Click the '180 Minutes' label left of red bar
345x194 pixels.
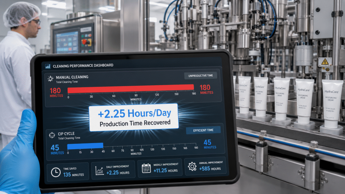56,92
